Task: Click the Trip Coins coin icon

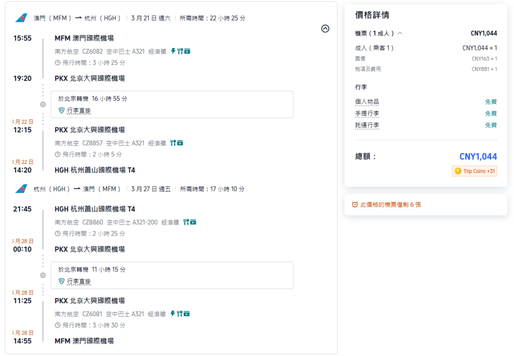Action: (x=457, y=171)
